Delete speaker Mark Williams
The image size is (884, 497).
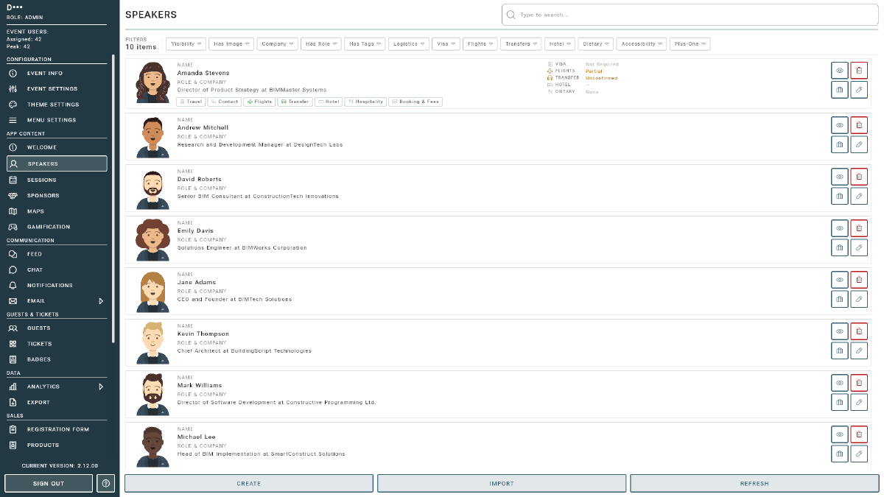[x=859, y=383]
